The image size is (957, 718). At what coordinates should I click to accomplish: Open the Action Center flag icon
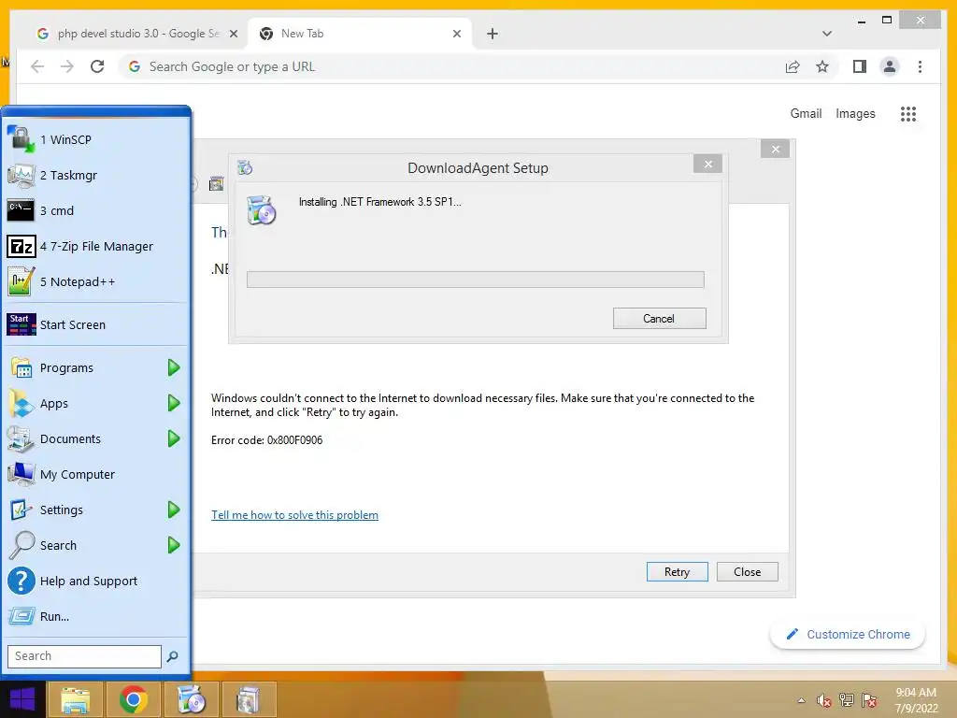click(x=869, y=700)
